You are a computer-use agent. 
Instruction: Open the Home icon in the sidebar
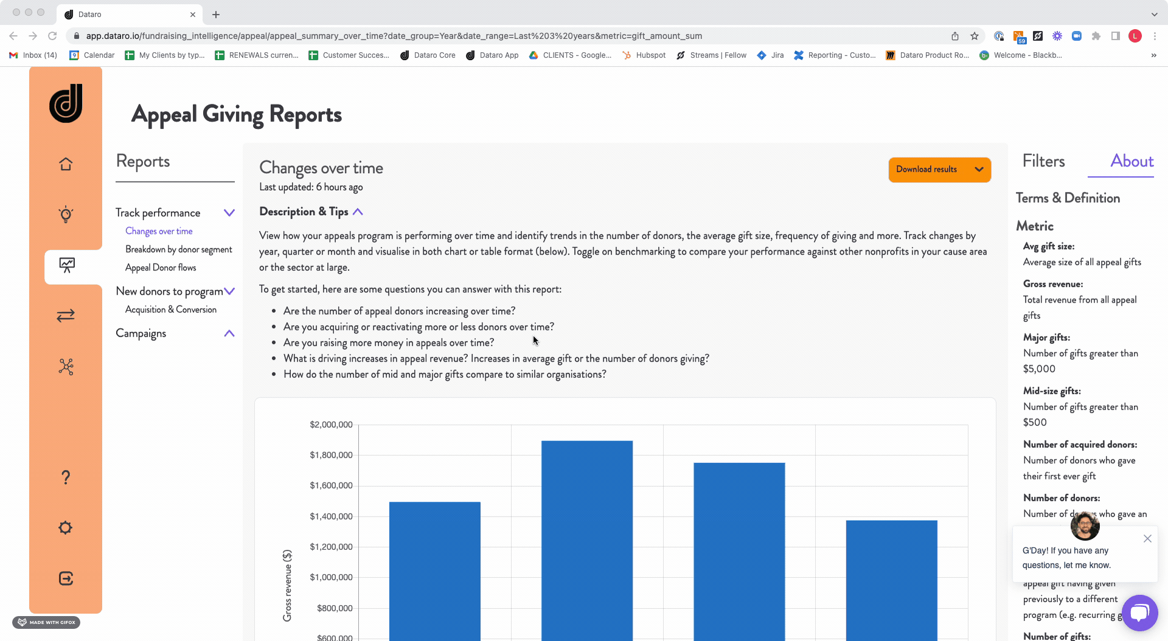click(65, 163)
